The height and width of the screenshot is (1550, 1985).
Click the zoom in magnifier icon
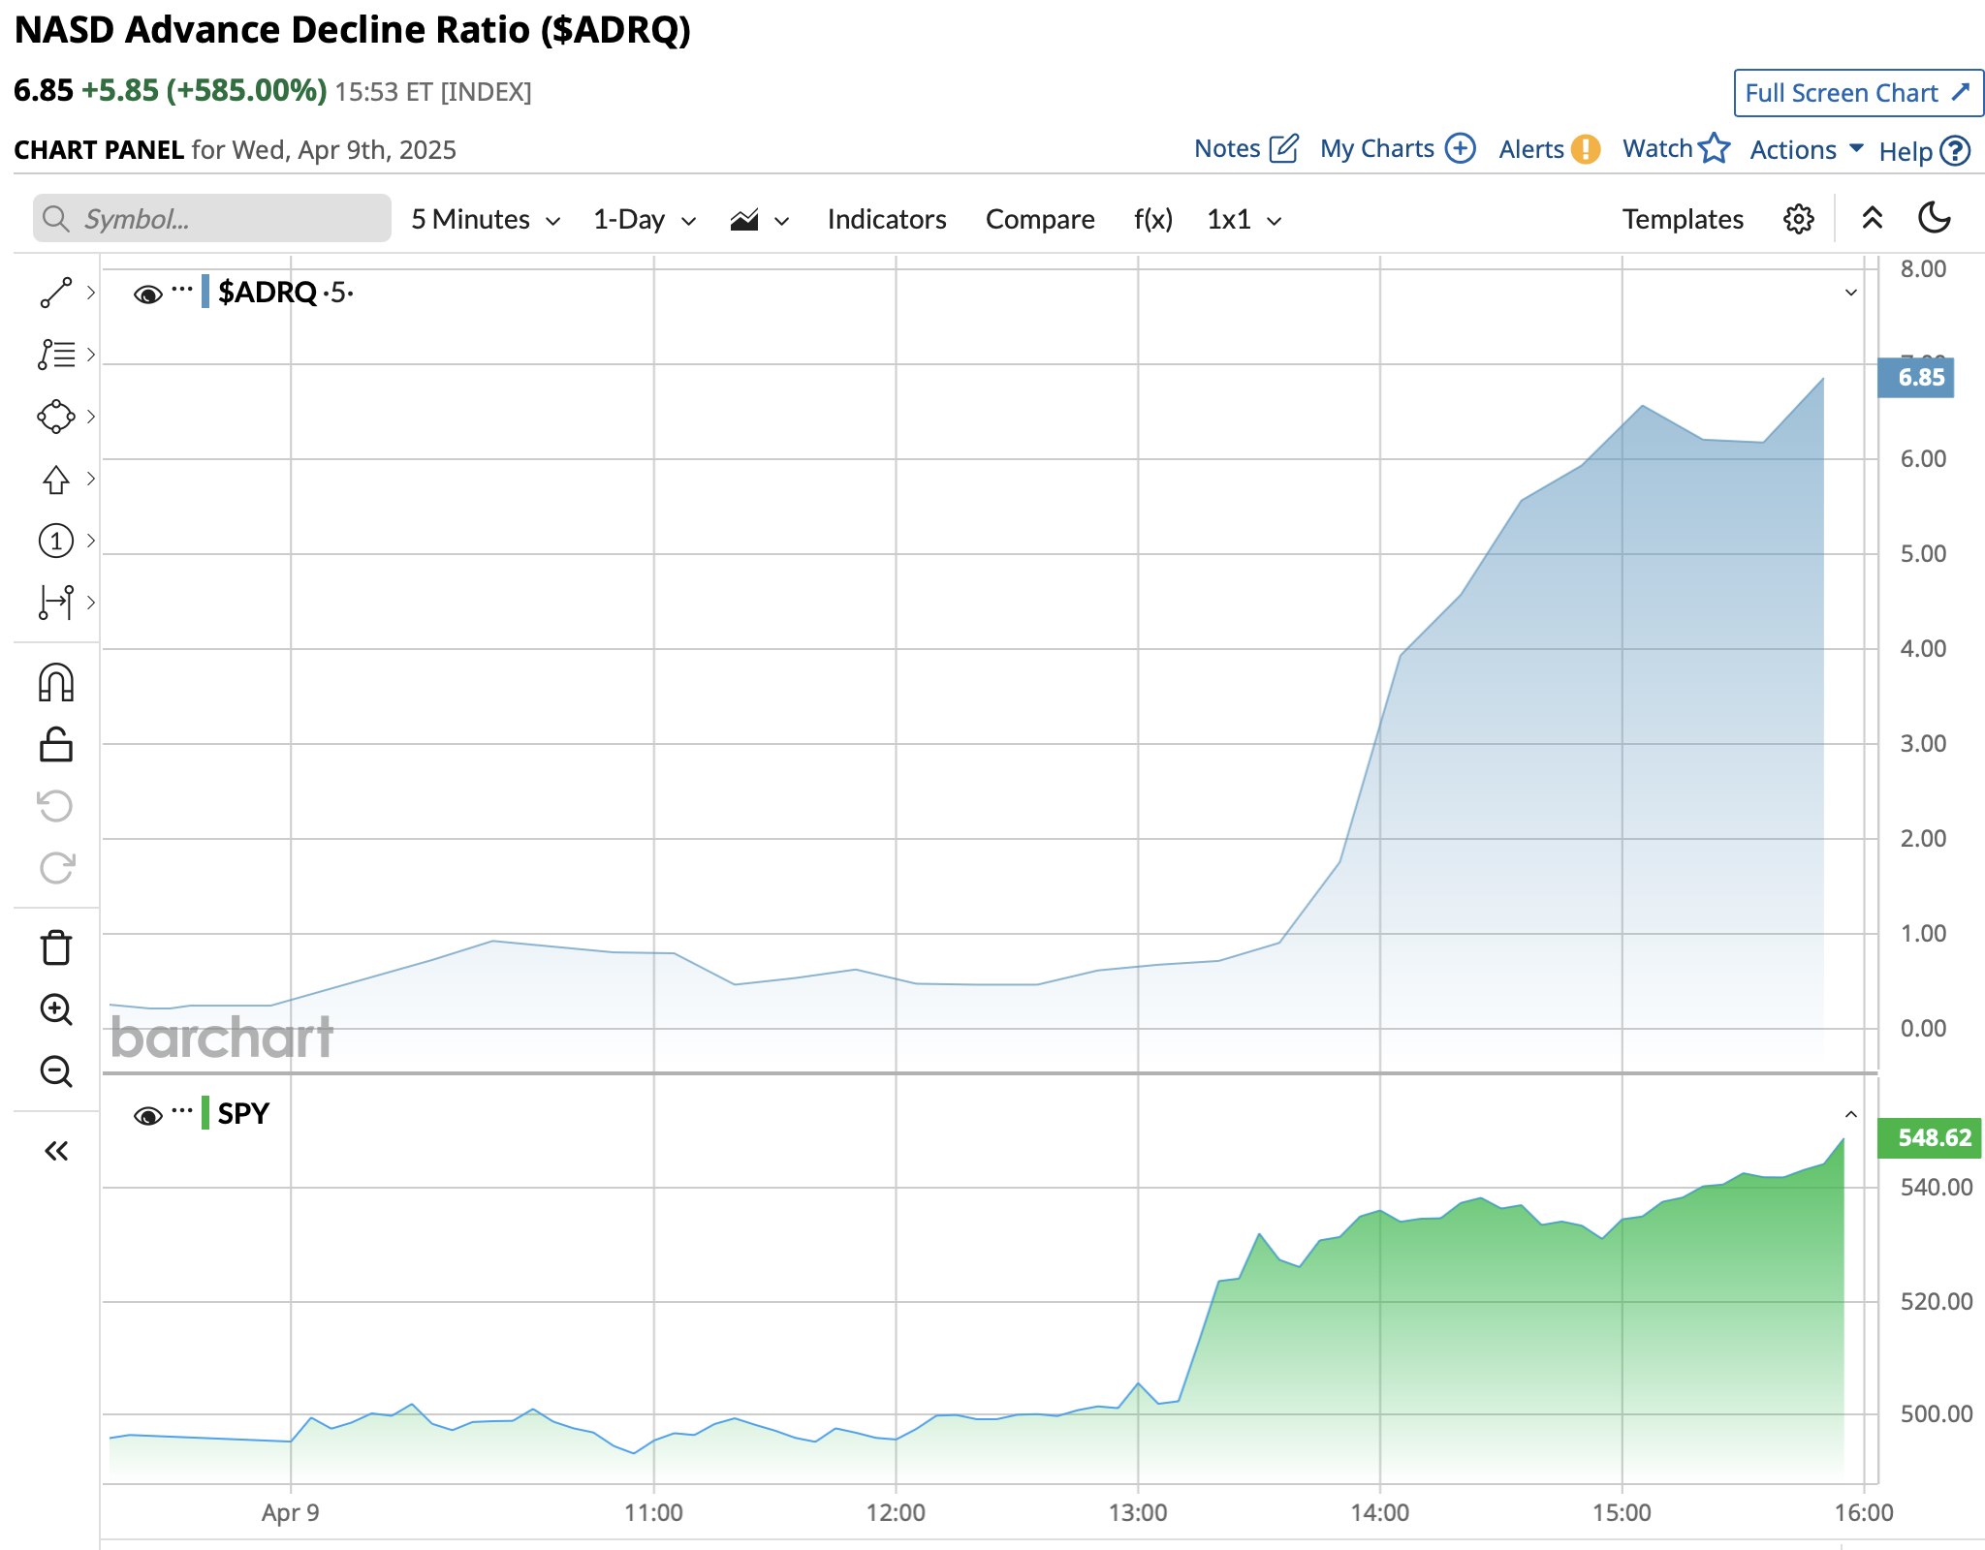[55, 1009]
